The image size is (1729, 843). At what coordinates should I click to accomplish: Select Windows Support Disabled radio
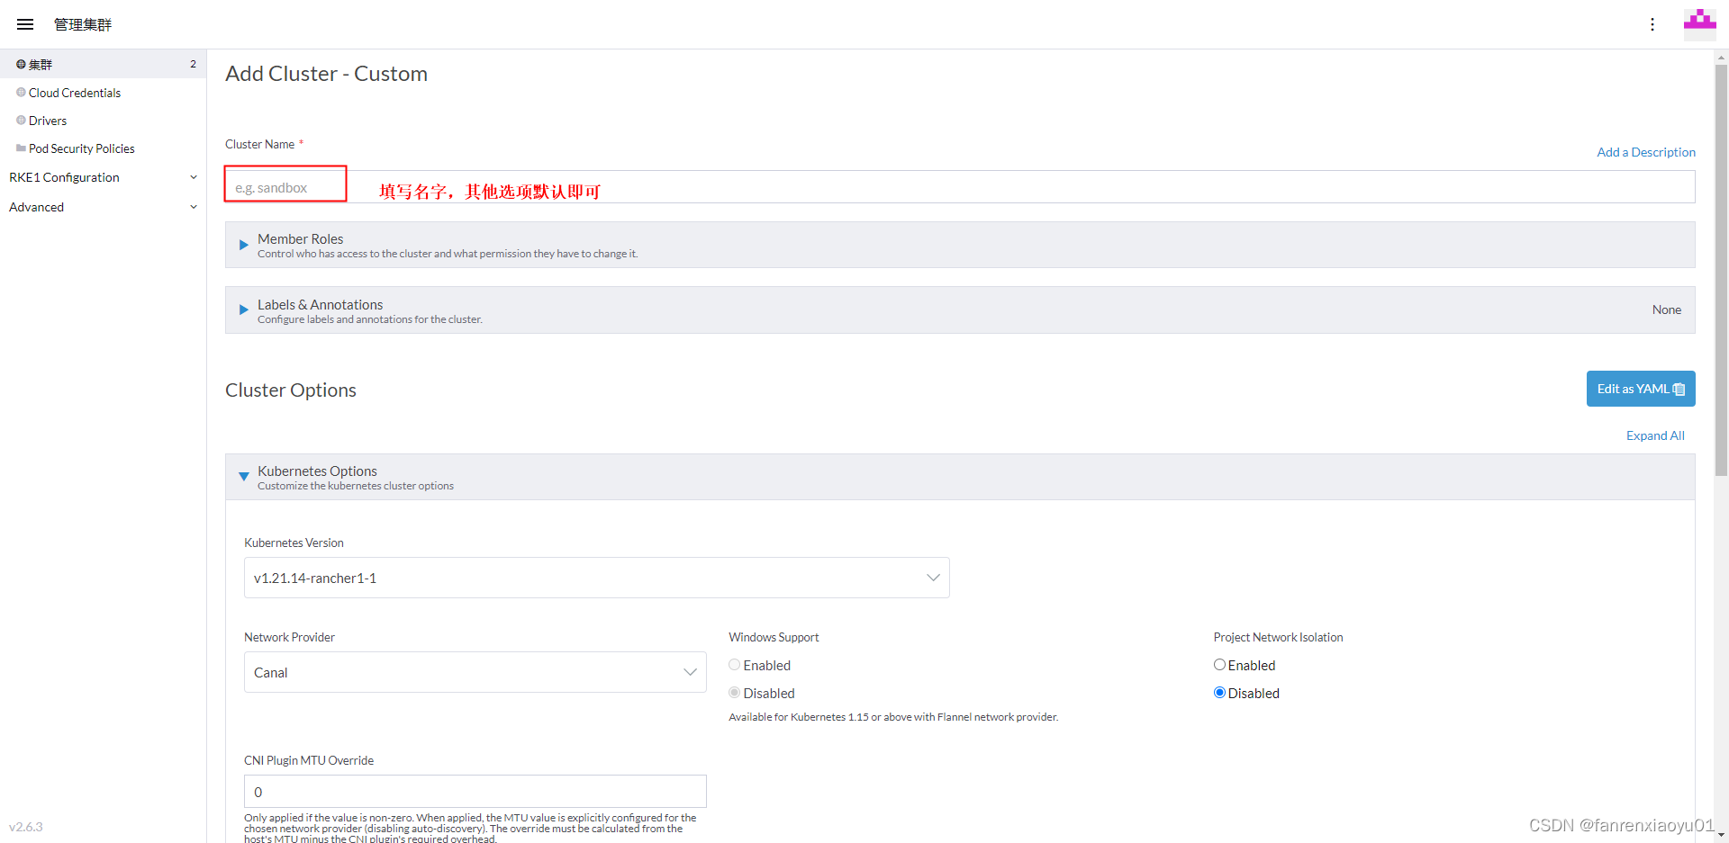coord(735,693)
